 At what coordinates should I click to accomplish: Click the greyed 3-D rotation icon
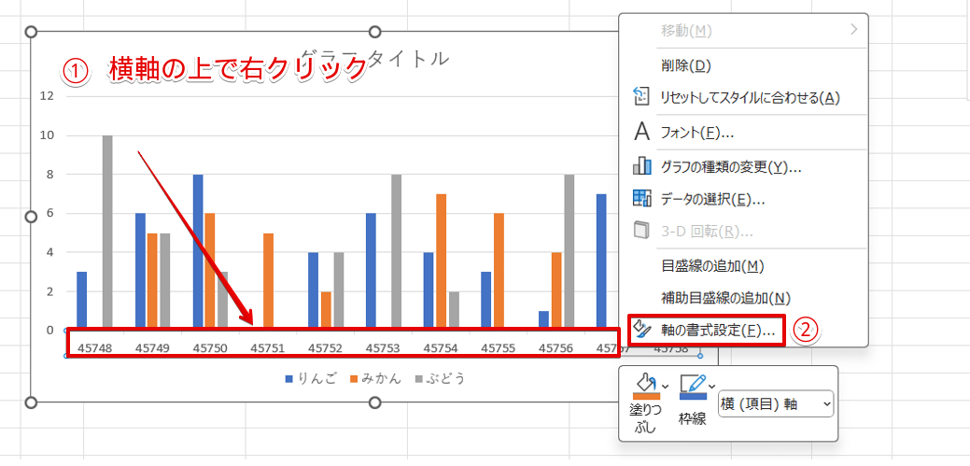pos(641,231)
